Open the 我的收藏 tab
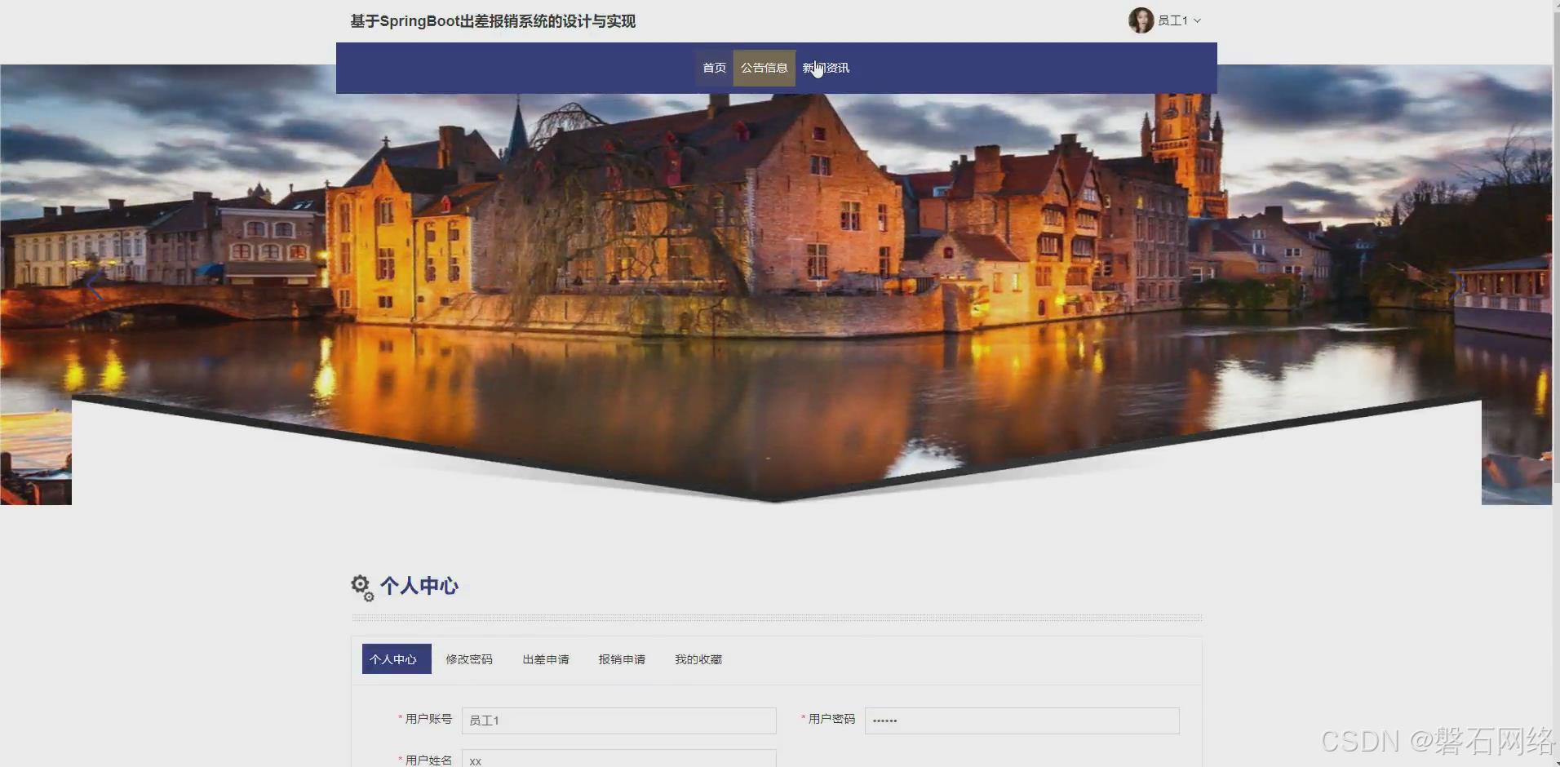 click(x=698, y=658)
